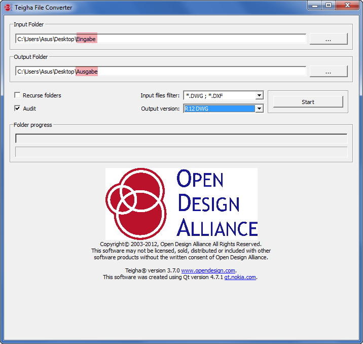Uncheck the Audit checkbox
Image resolution: width=363 pixels, height=344 pixels.
17,108
